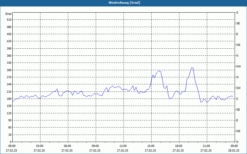Select the 480 value on the degree axis
Image resolution: width=247 pixels, height=154 pixels.
pyautogui.click(x=9, y=27)
